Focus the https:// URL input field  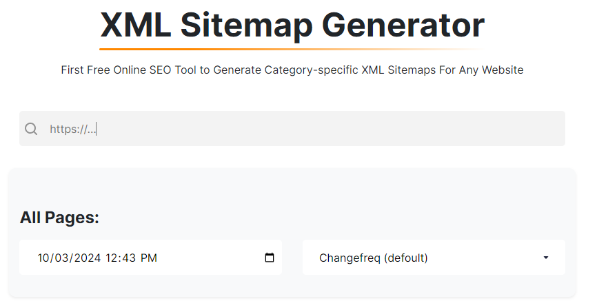tap(292, 129)
